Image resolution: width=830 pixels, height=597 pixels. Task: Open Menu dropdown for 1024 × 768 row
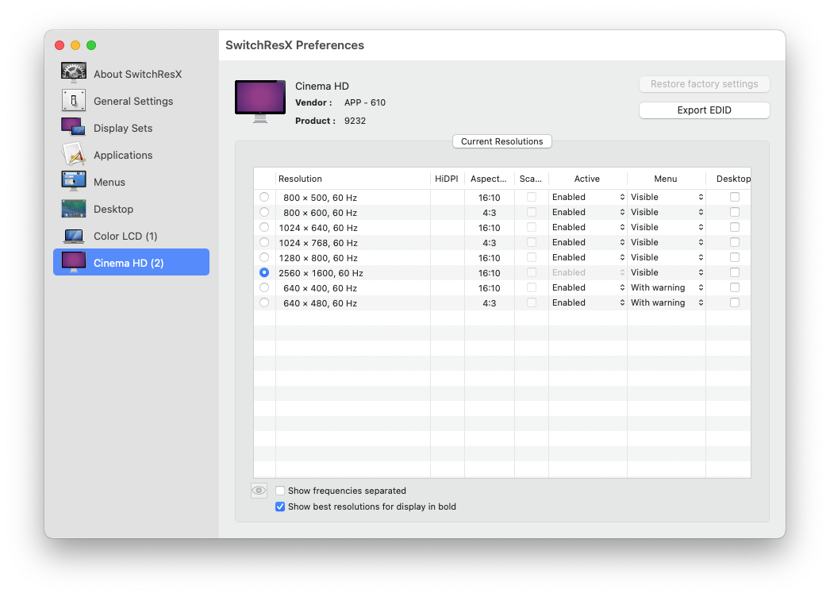[x=667, y=242]
